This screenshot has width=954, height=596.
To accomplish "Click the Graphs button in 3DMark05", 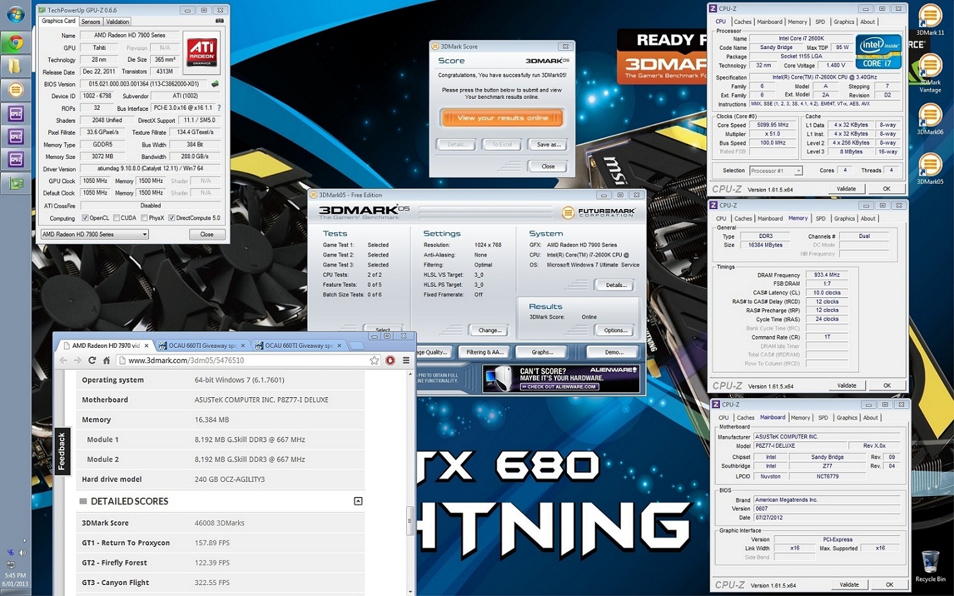I will pos(542,352).
